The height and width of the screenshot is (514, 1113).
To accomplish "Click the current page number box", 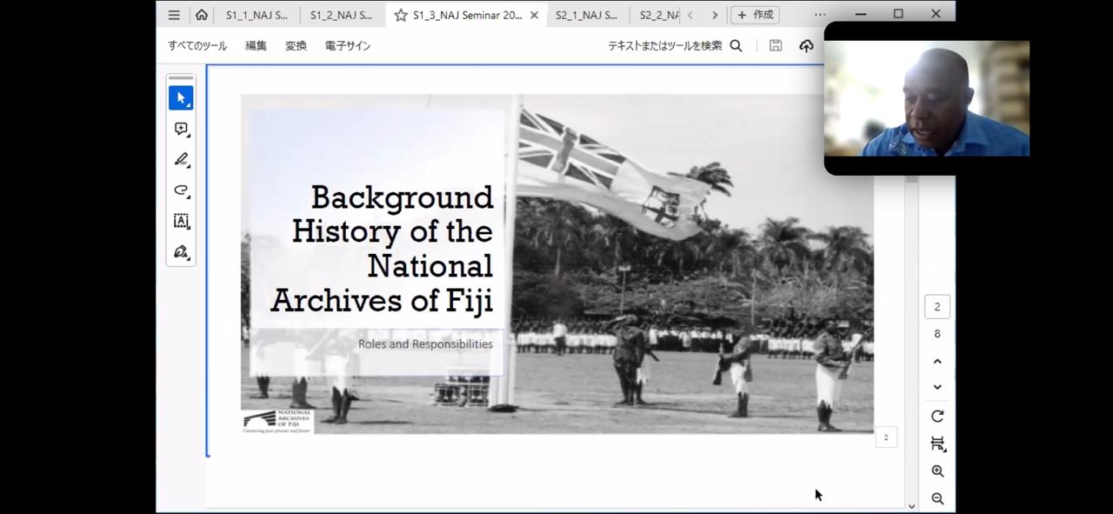I will tap(936, 306).
